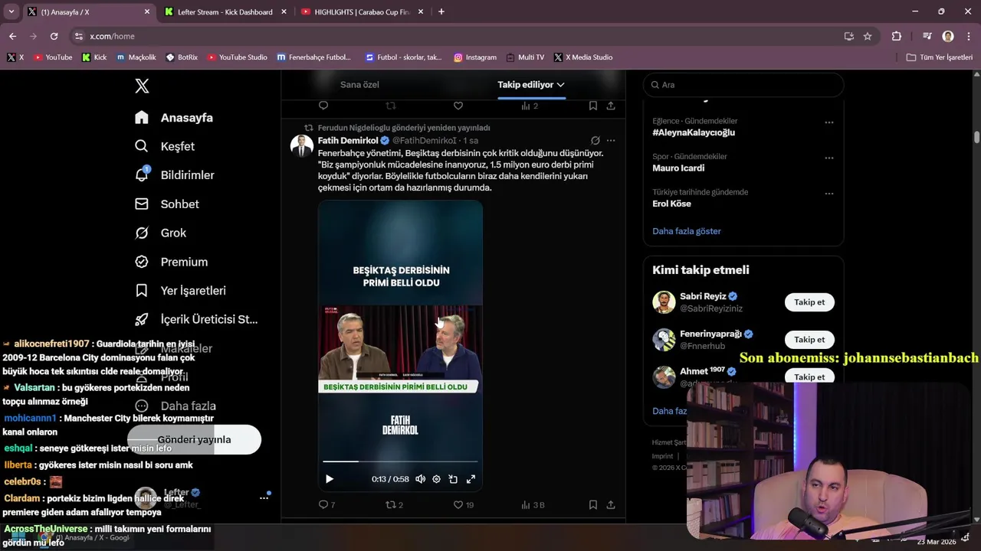Like the post above the repost
Screen dimensions: 981x551
point(458,106)
